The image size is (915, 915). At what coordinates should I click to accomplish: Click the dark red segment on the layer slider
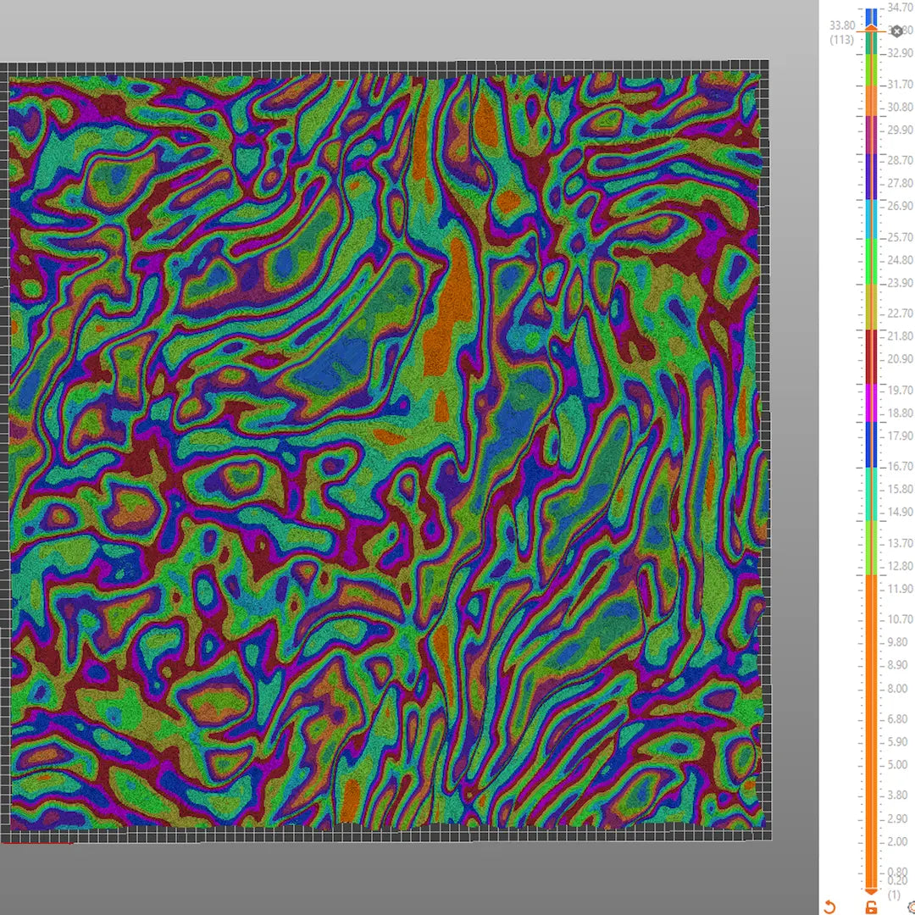point(871,356)
